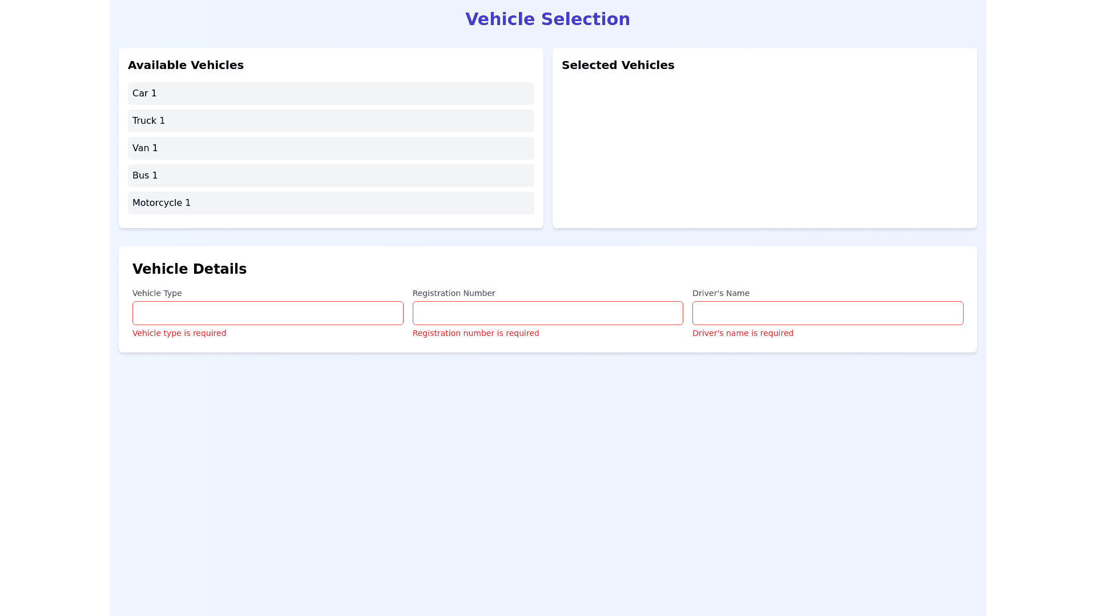Screen dimensions: 1096x616
Task: Click the Vehicle Details section heading
Action: click(190, 269)
